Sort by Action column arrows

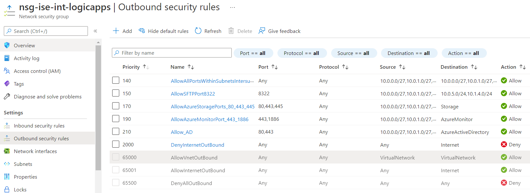coord(523,67)
